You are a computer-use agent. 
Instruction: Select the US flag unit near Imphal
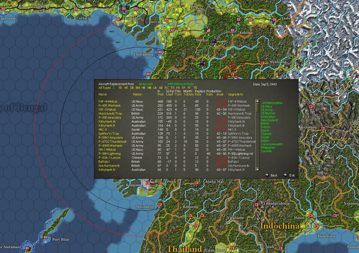(x=208, y=30)
